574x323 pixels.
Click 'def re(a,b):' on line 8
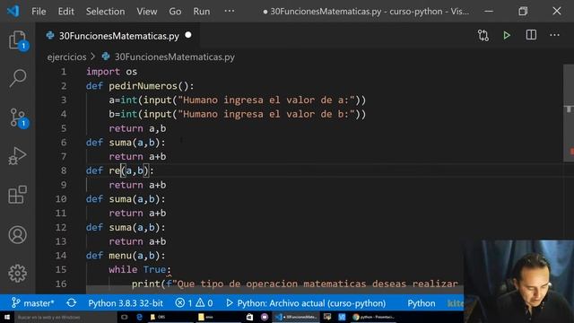coord(120,170)
